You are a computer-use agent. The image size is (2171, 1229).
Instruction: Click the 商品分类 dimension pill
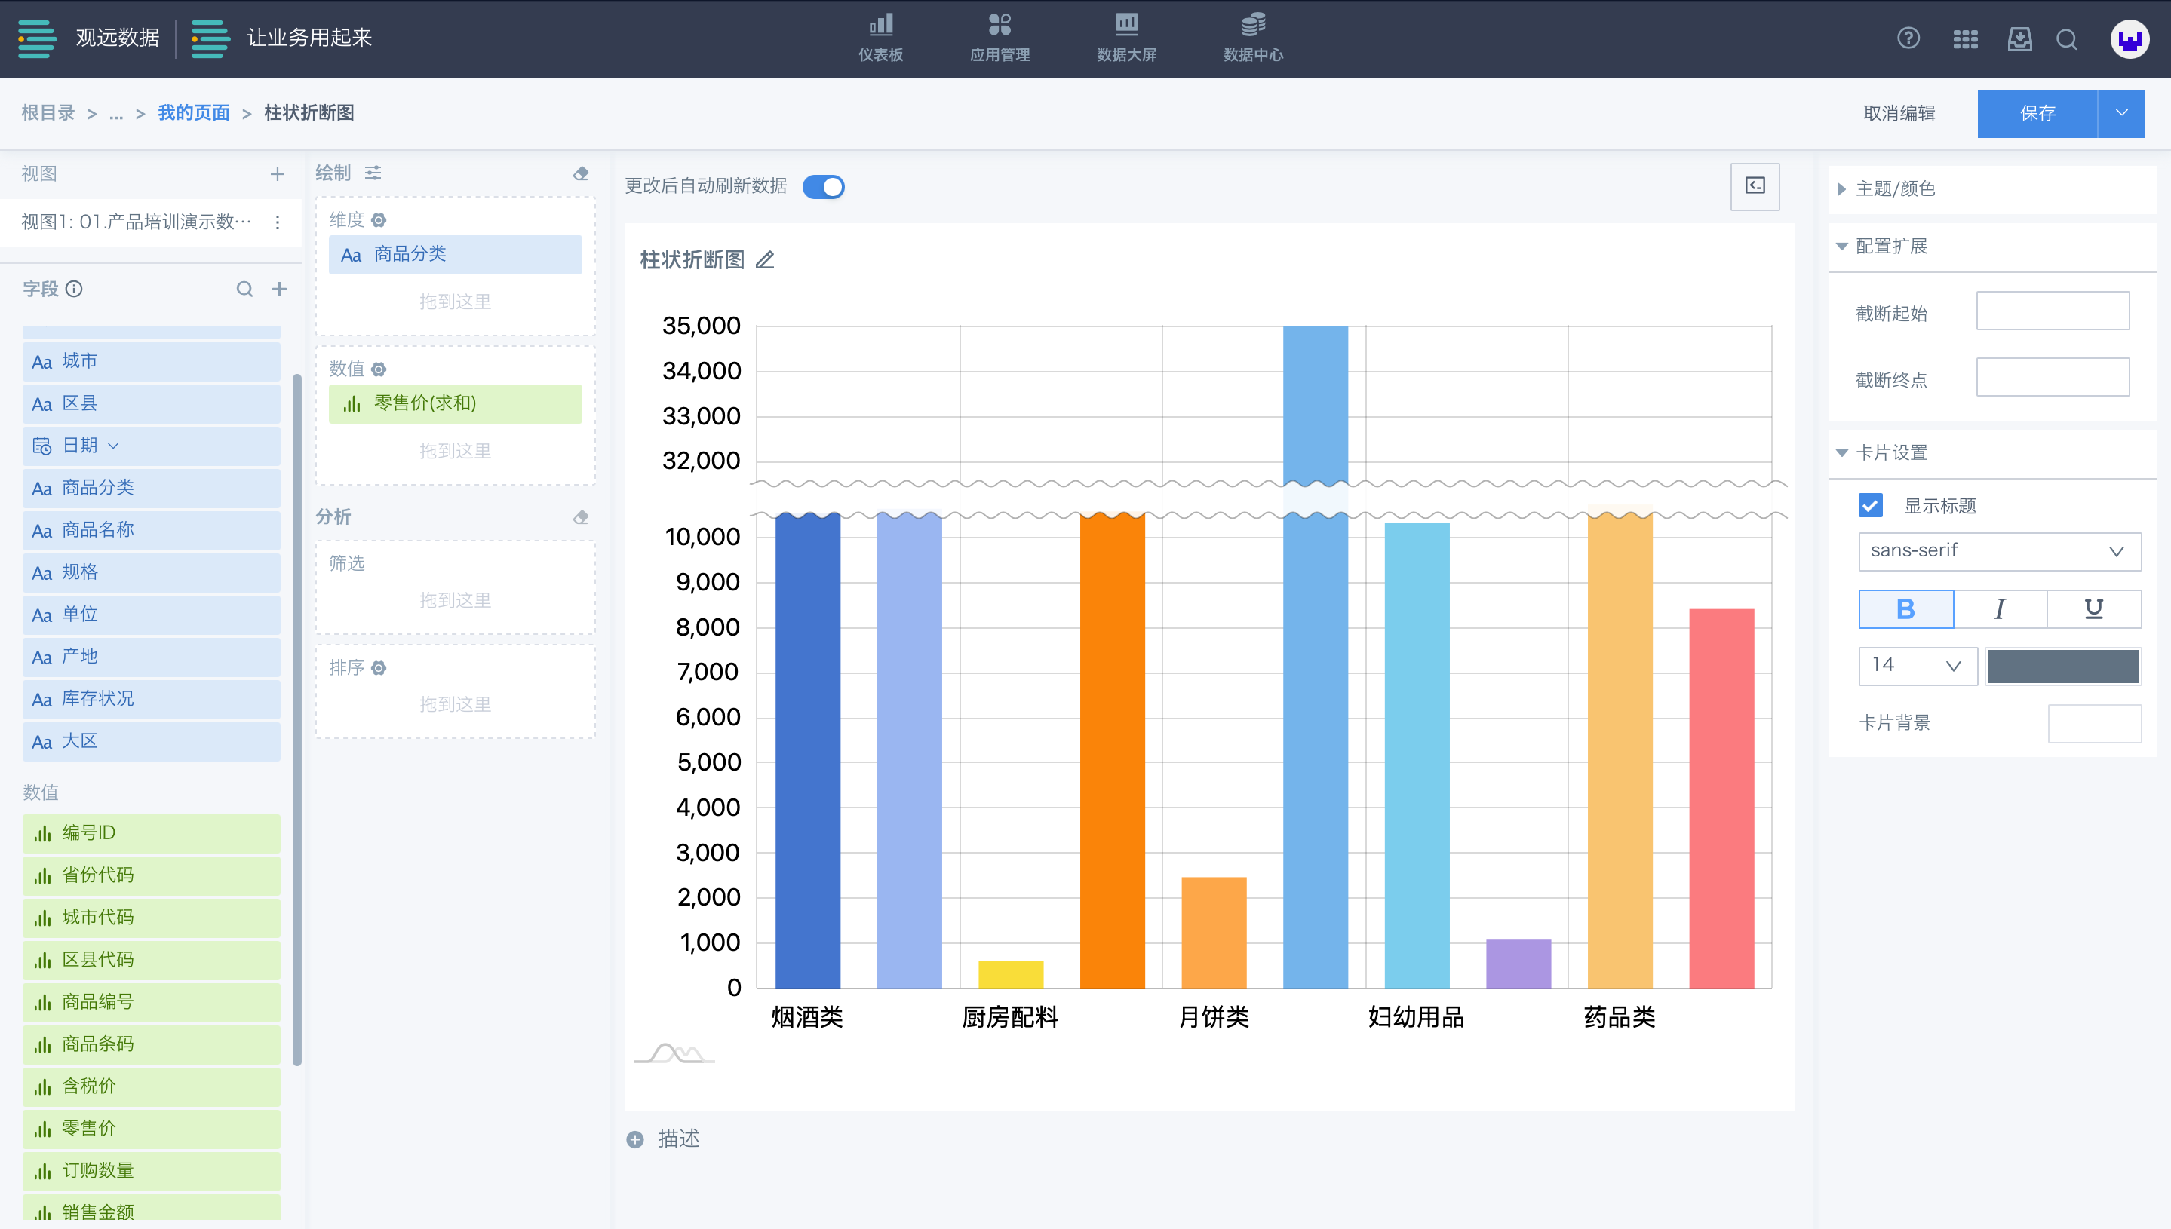pyautogui.click(x=455, y=254)
